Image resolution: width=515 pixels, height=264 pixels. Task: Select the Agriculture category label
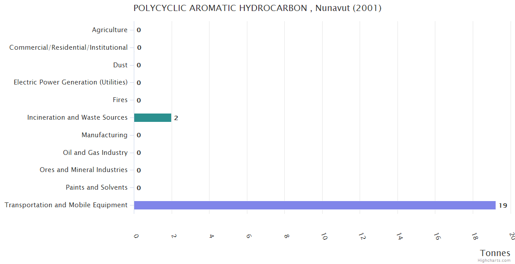pyautogui.click(x=110, y=30)
